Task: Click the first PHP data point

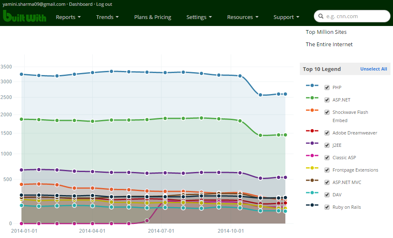Action: pos(21,74)
